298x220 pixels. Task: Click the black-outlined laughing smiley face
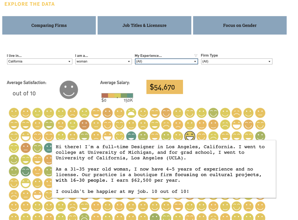[x=190, y=136]
